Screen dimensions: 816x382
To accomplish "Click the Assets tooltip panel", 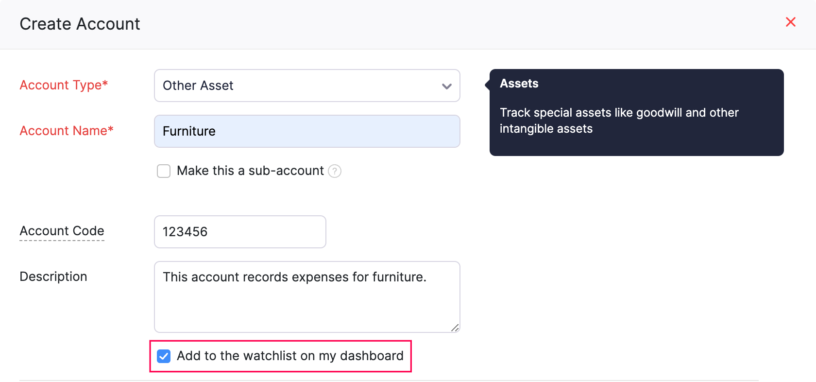I will [x=636, y=112].
